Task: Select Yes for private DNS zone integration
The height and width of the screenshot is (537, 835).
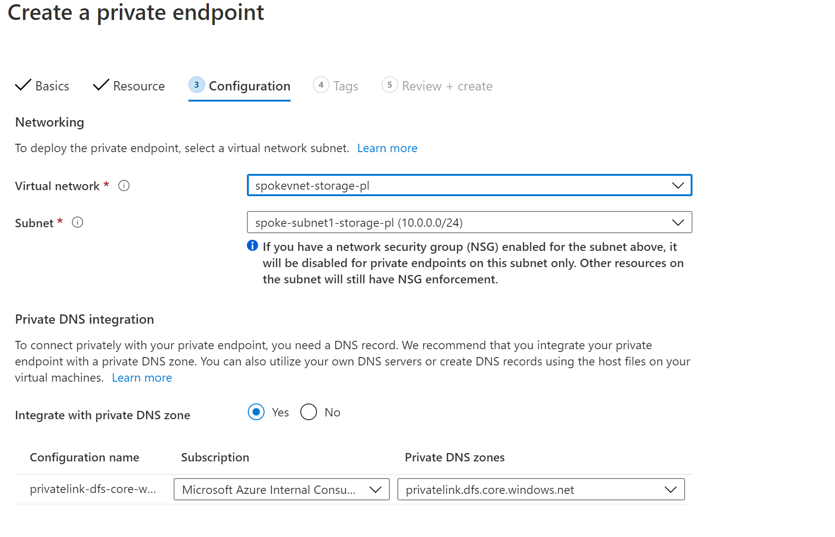Action: (256, 412)
